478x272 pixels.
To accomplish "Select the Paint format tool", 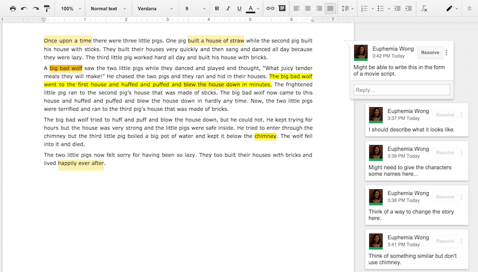I will [x=47, y=8].
